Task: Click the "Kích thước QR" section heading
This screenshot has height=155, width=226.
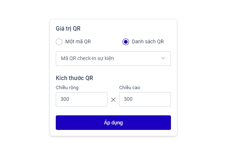Action: click(x=75, y=78)
